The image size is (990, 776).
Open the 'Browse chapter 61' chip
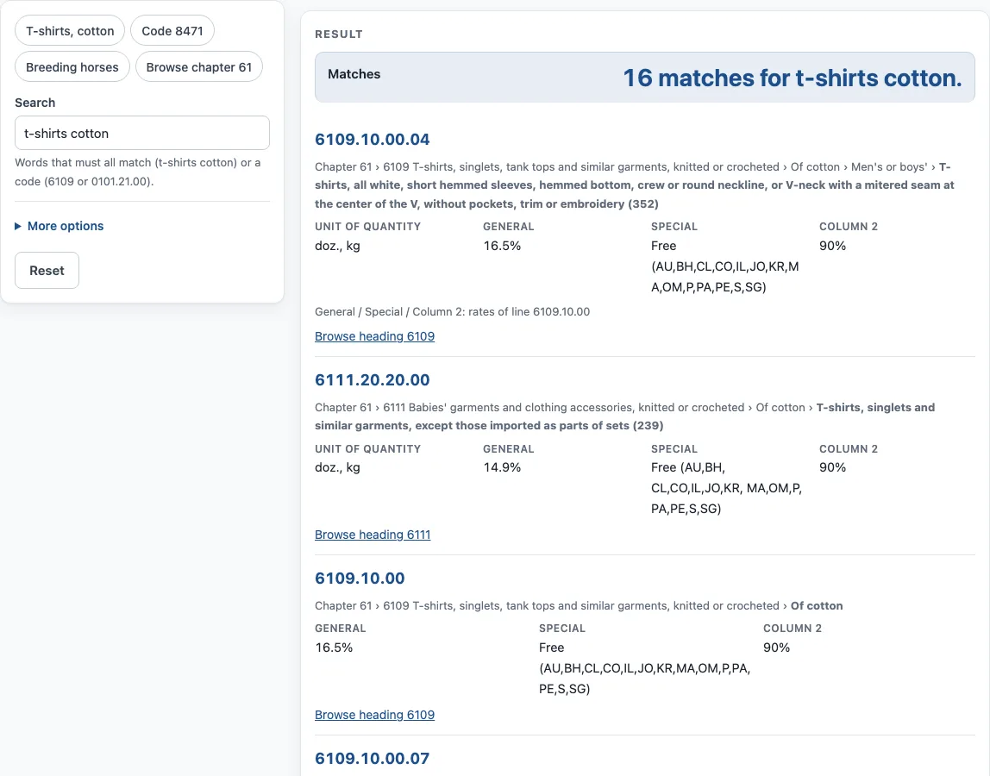199,67
